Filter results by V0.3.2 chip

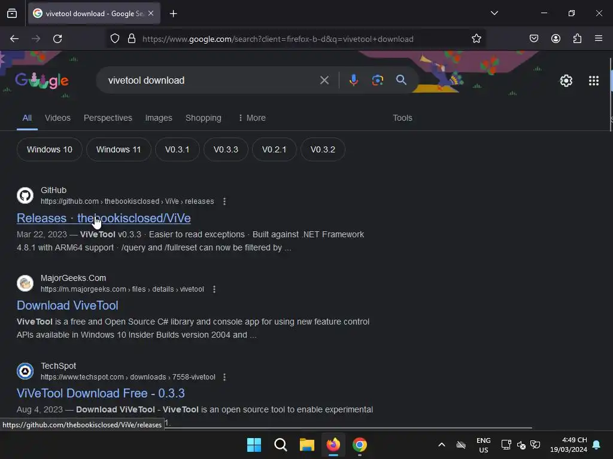[x=323, y=149]
